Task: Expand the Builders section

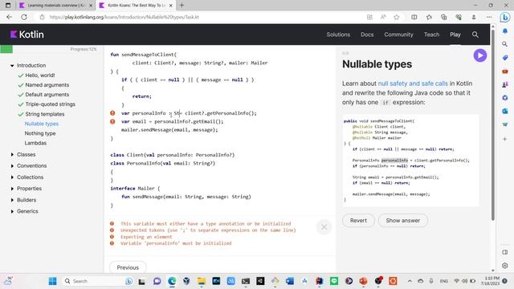Action: pyautogui.click(x=12, y=200)
